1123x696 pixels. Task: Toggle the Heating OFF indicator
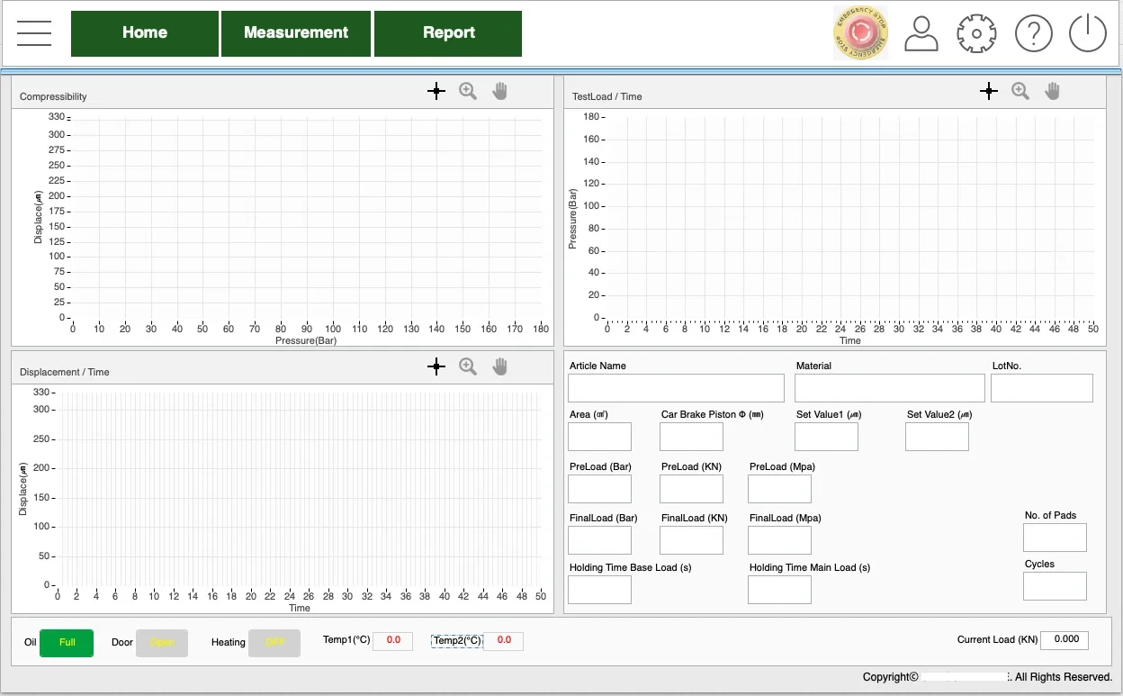[274, 643]
